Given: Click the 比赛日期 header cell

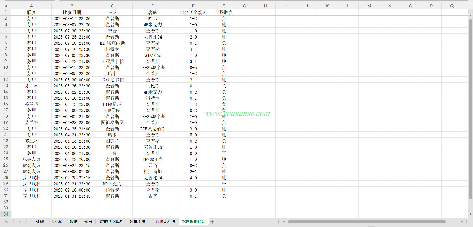Looking at the screenshot, I should click(x=72, y=12).
